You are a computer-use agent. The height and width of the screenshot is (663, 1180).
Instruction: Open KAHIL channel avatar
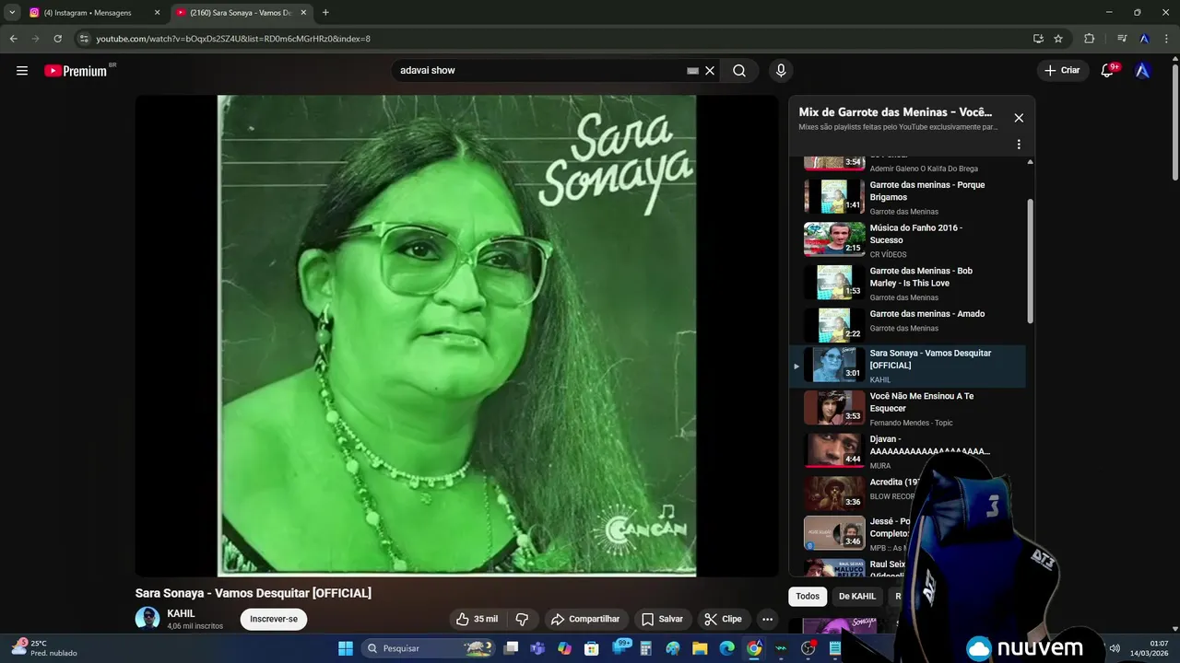[x=147, y=619]
